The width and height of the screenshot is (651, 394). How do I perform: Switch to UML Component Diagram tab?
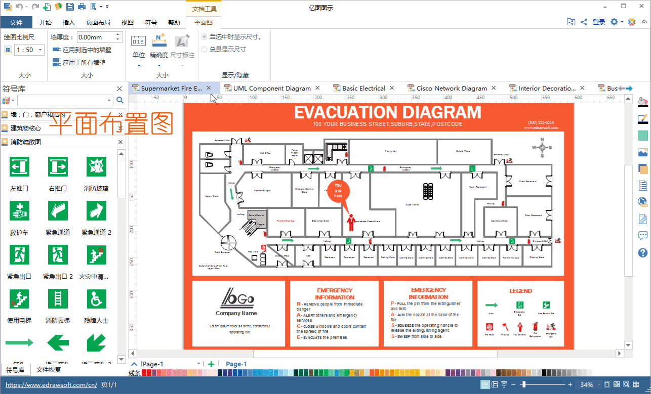click(272, 88)
